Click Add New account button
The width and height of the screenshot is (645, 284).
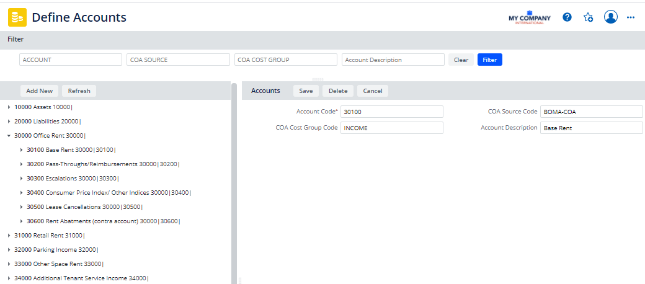(40, 91)
